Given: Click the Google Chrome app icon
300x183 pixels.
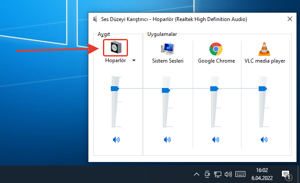Looking at the screenshot, I should click(x=216, y=49).
